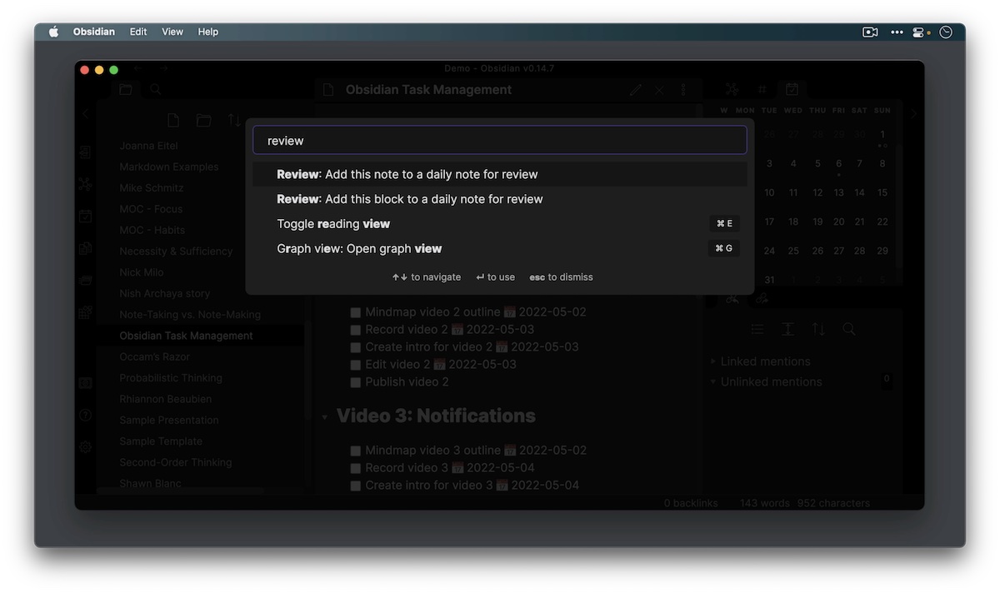Open the Necessity & Sufficiency note

click(x=176, y=252)
